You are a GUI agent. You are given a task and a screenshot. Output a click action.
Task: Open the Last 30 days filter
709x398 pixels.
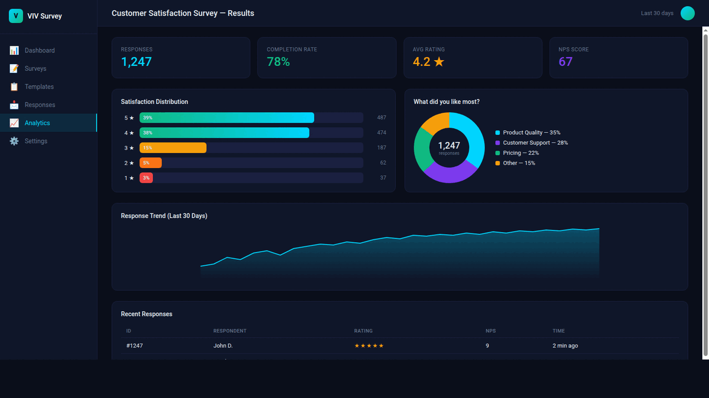(657, 13)
